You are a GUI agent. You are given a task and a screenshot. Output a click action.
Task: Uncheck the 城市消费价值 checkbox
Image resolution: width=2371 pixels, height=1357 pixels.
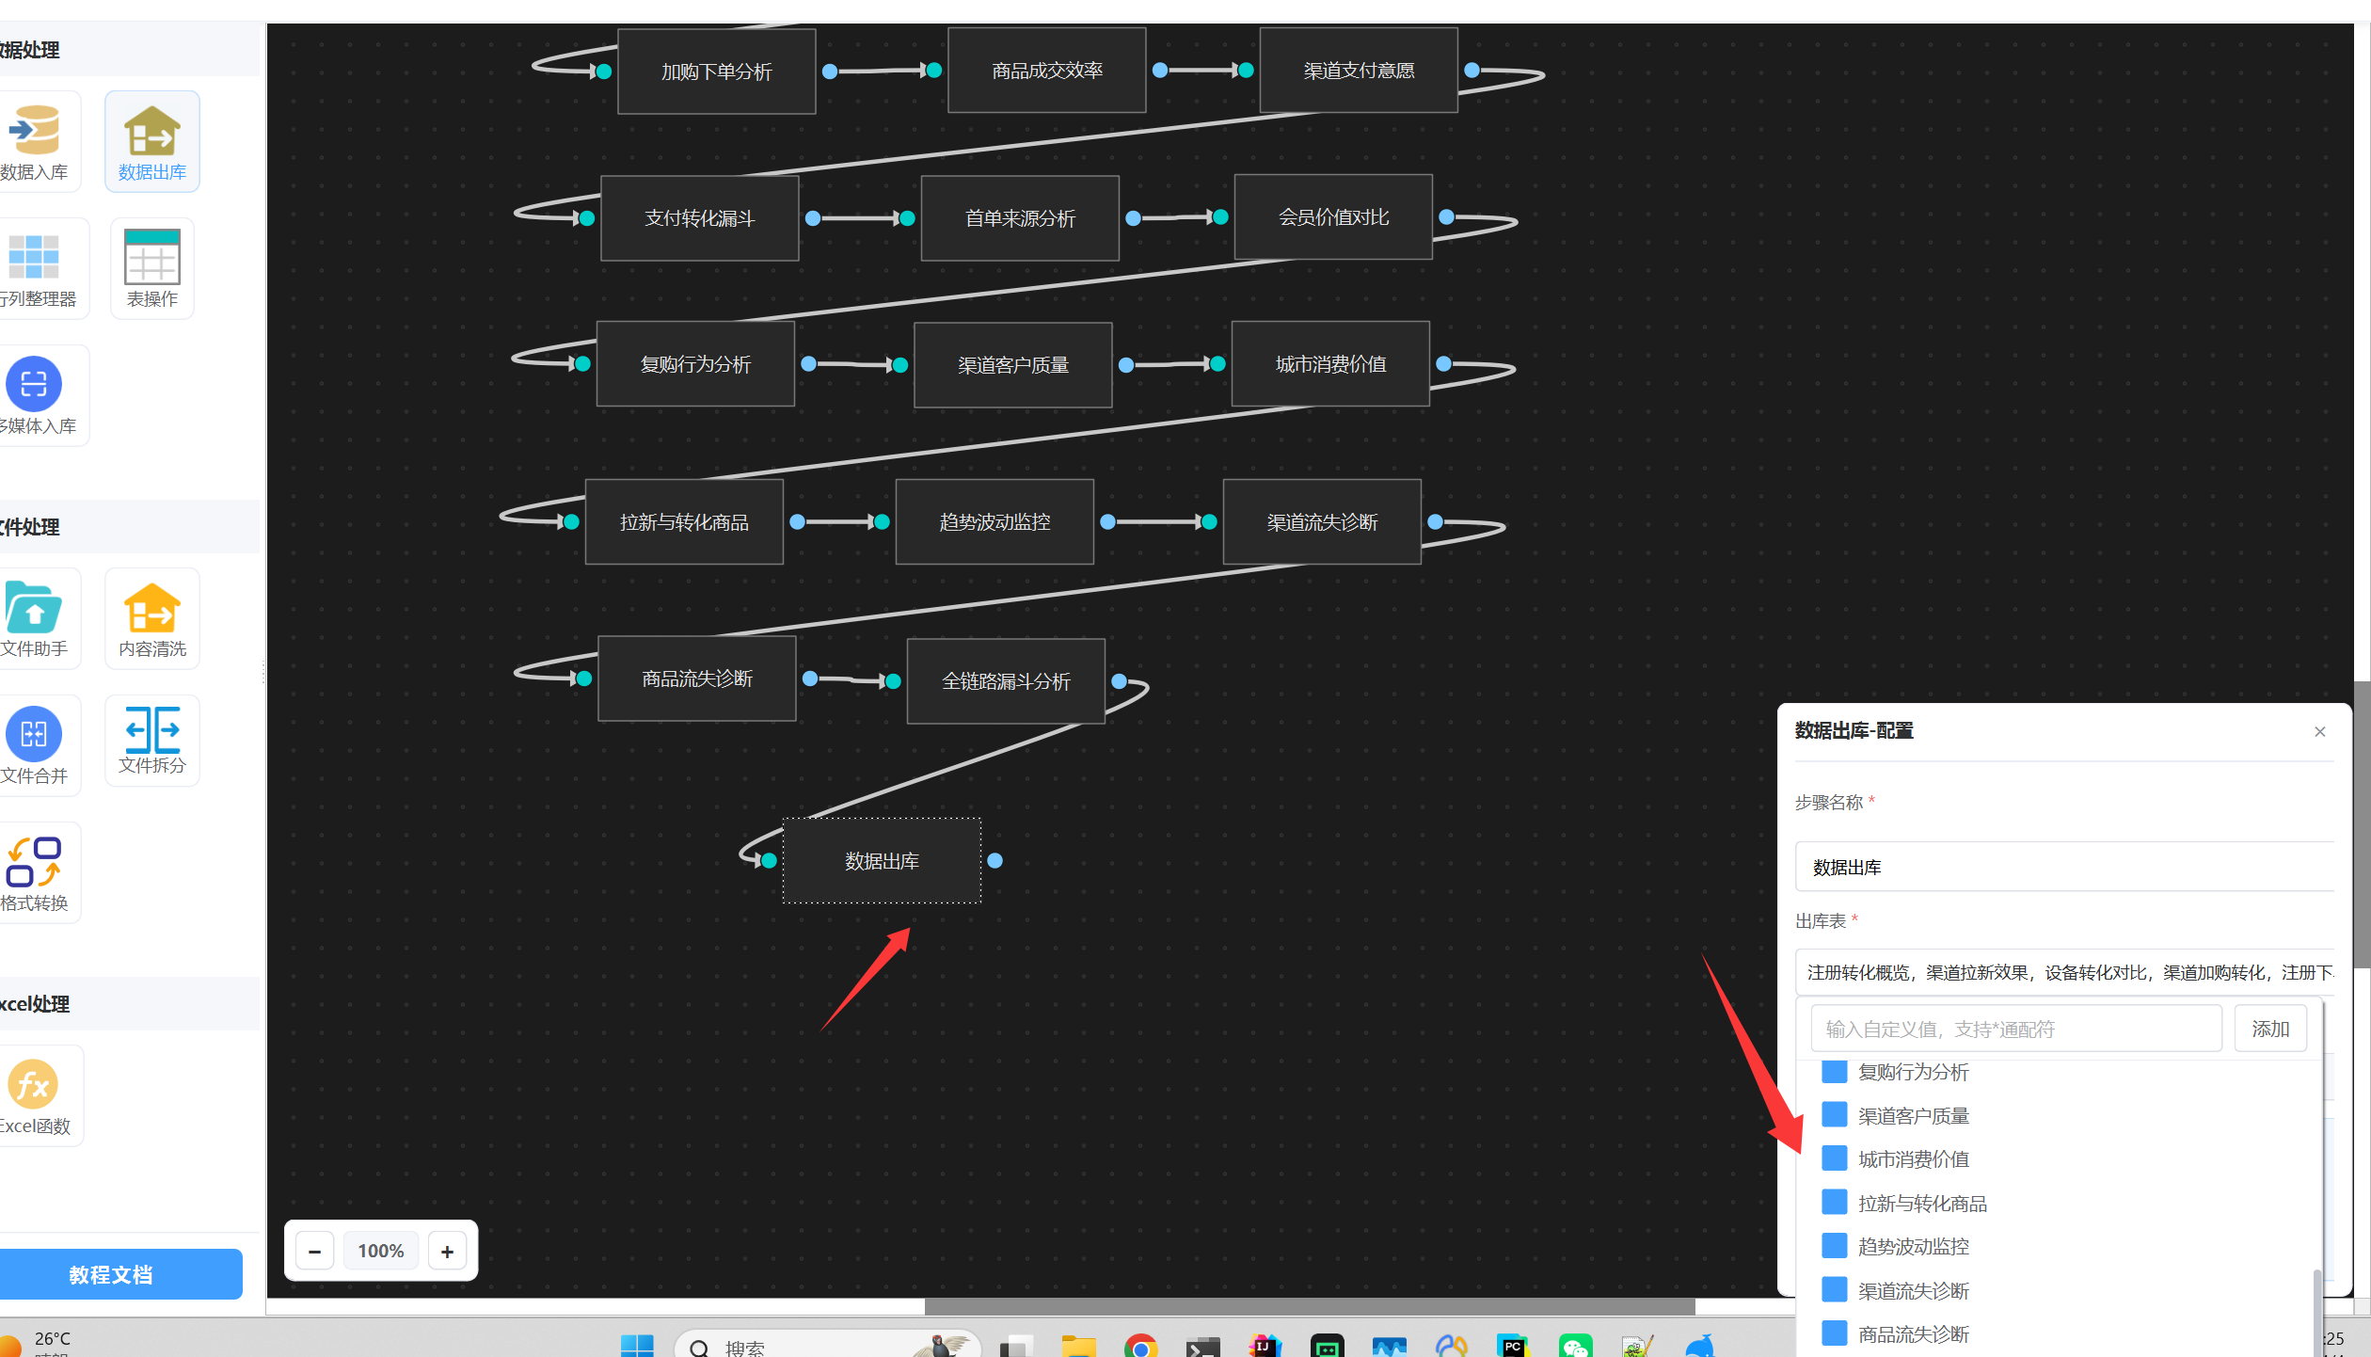tap(1834, 1158)
